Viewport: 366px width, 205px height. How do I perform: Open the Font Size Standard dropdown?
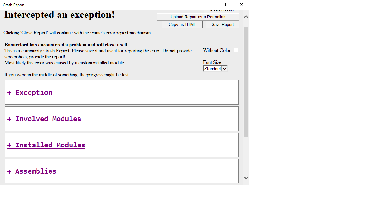tap(215, 69)
